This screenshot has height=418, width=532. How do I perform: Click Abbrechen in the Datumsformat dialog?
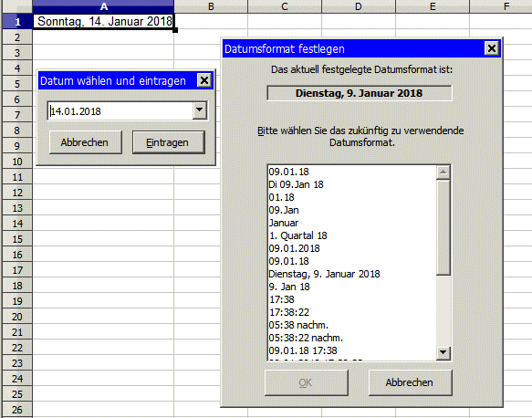(x=411, y=382)
